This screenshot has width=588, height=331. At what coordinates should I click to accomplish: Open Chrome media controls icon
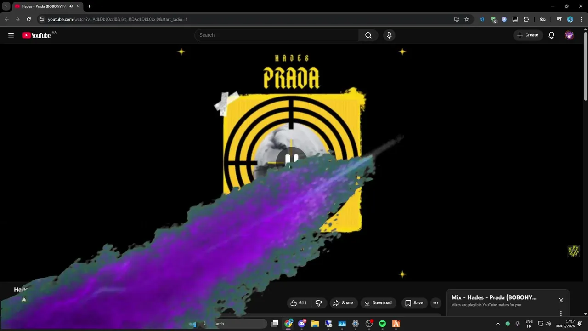[559, 19]
